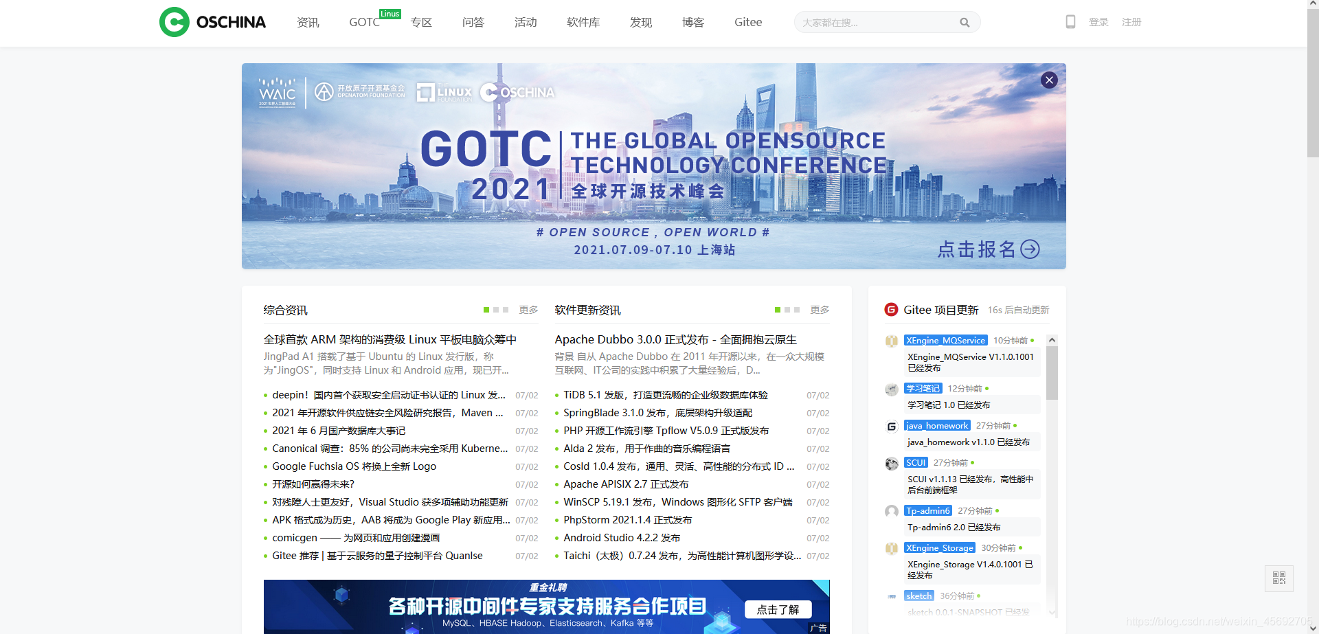Click avatar beside java_homework entry
The height and width of the screenshot is (634, 1319).
click(x=892, y=427)
